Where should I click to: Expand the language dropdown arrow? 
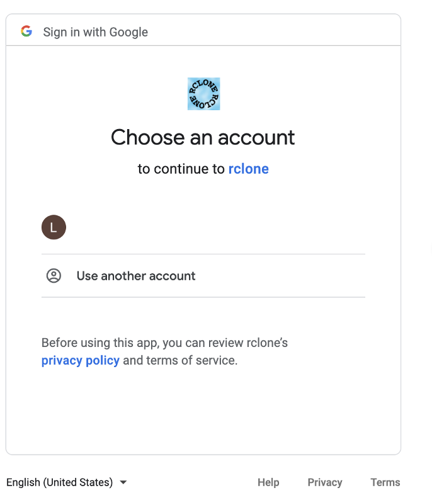(x=123, y=482)
